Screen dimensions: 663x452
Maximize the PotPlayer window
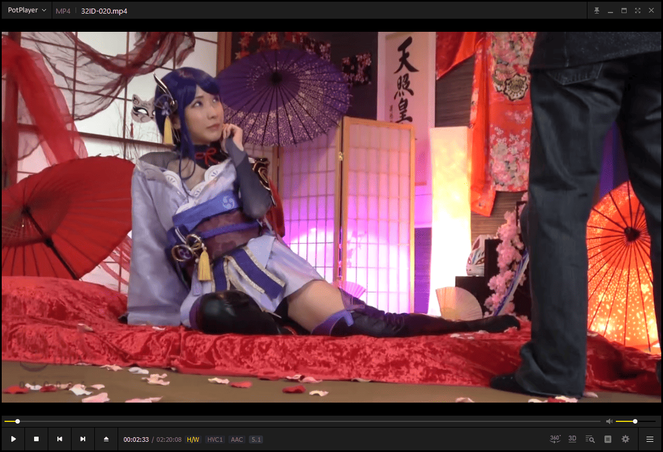624,11
